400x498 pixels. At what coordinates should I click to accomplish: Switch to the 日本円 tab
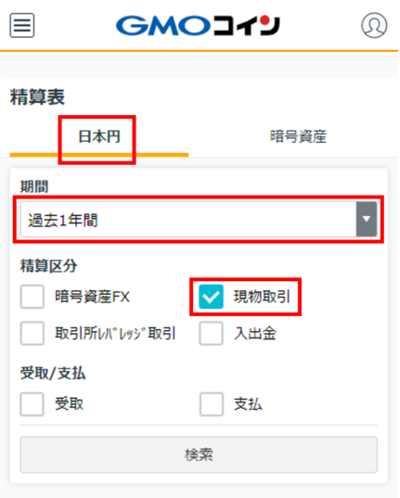tap(99, 137)
